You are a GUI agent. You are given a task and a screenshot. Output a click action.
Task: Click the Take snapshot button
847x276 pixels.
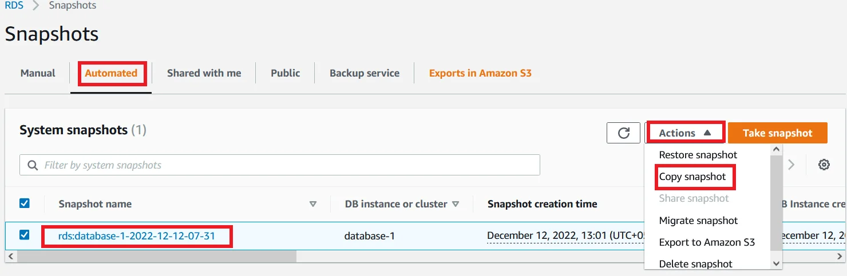777,133
